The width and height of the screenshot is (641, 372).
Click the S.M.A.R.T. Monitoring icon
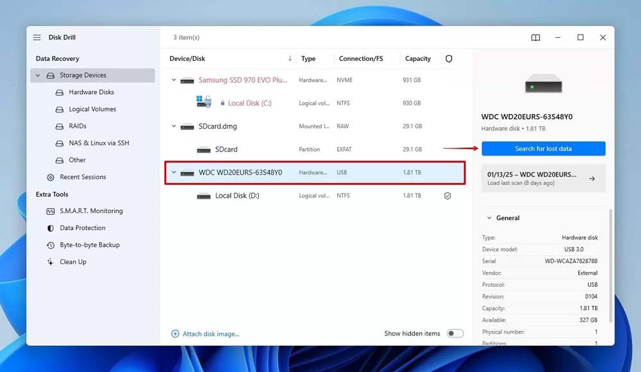pyautogui.click(x=51, y=211)
